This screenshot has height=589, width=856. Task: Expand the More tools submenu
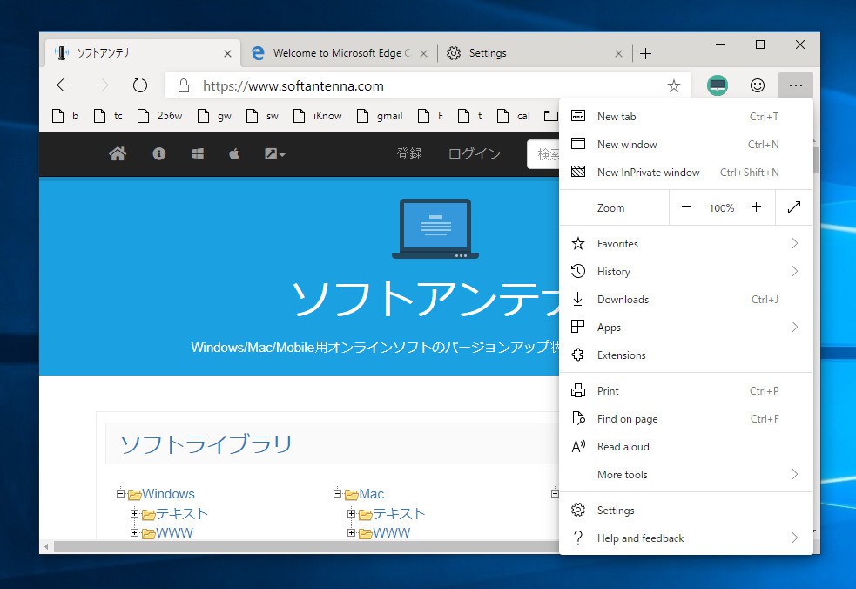point(685,475)
